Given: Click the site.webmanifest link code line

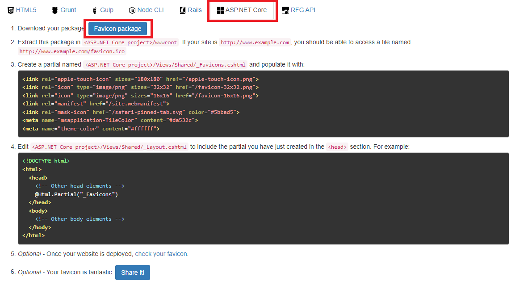Looking at the screenshot, I should point(96,104).
